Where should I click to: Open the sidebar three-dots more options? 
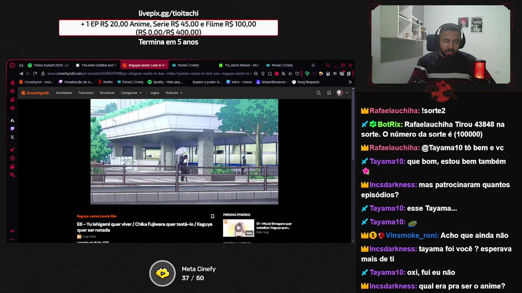(x=12, y=239)
